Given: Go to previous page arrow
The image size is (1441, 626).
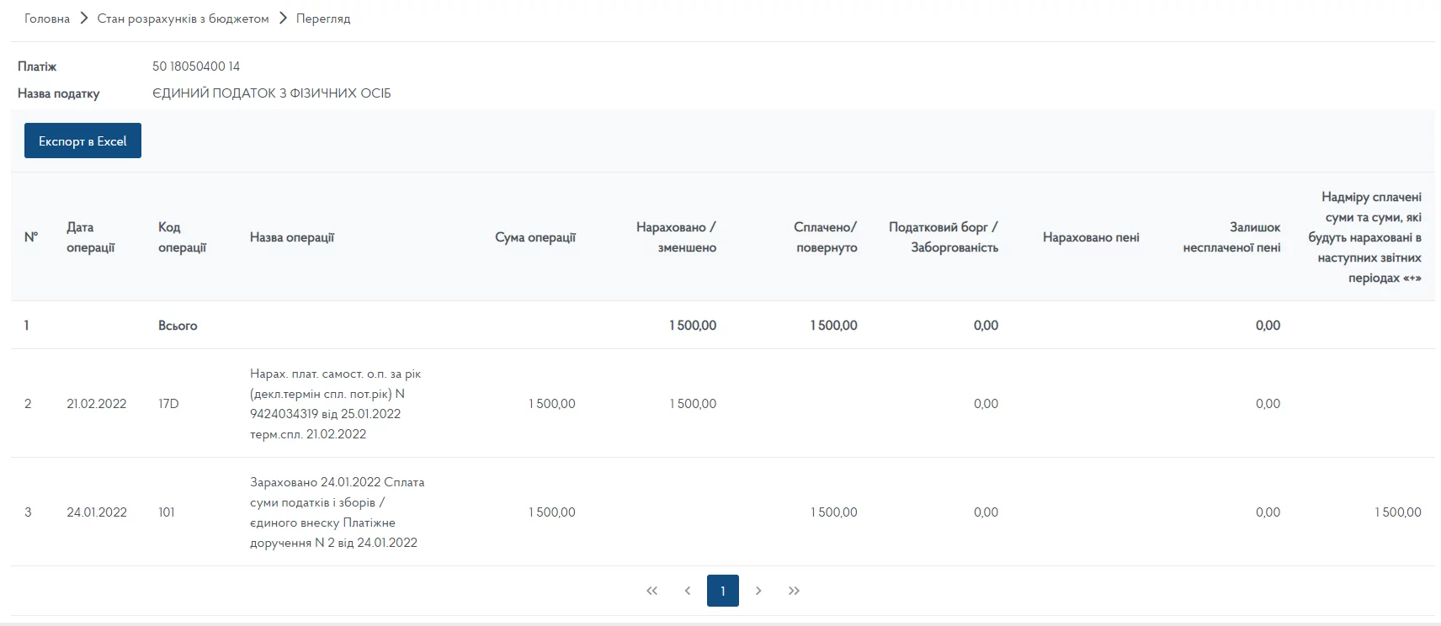Looking at the screenshot, I should click(x=688, y=591).
